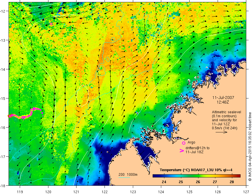Click the 'Altimetric sealevel' text line
Viewport: 252px width, 194px height.
[x=227, y=112]
